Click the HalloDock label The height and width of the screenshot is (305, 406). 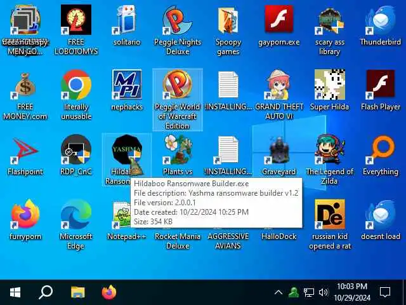[279, 236]
